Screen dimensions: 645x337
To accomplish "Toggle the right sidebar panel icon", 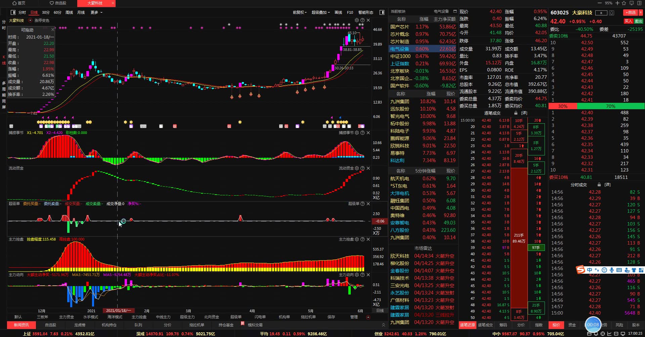I will pyautogui.click(x=382, y=12).
